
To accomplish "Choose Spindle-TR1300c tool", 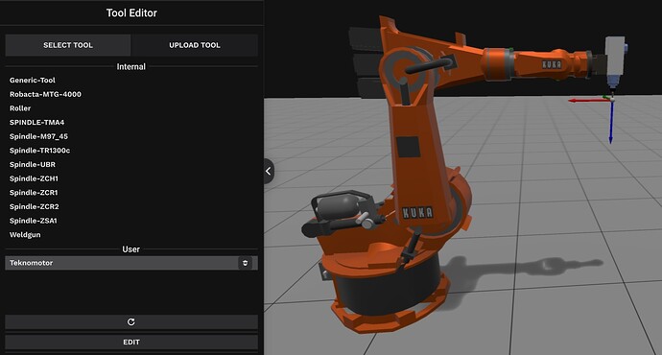I will [x=40, y=151].
